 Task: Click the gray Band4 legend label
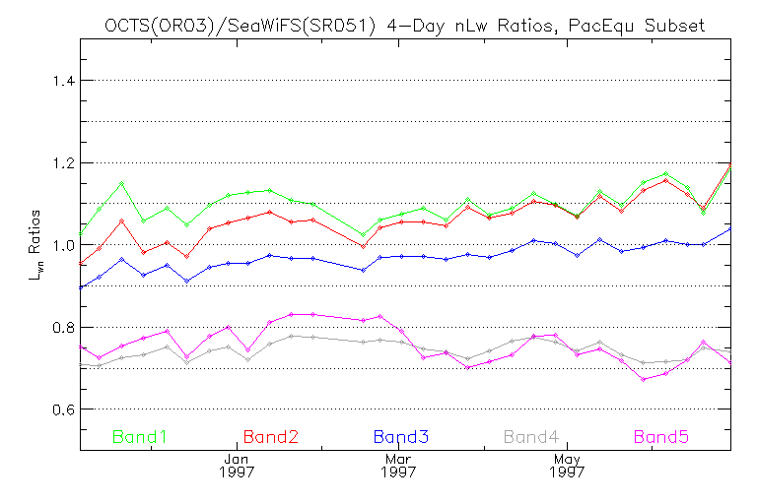(x=531, y=437)
